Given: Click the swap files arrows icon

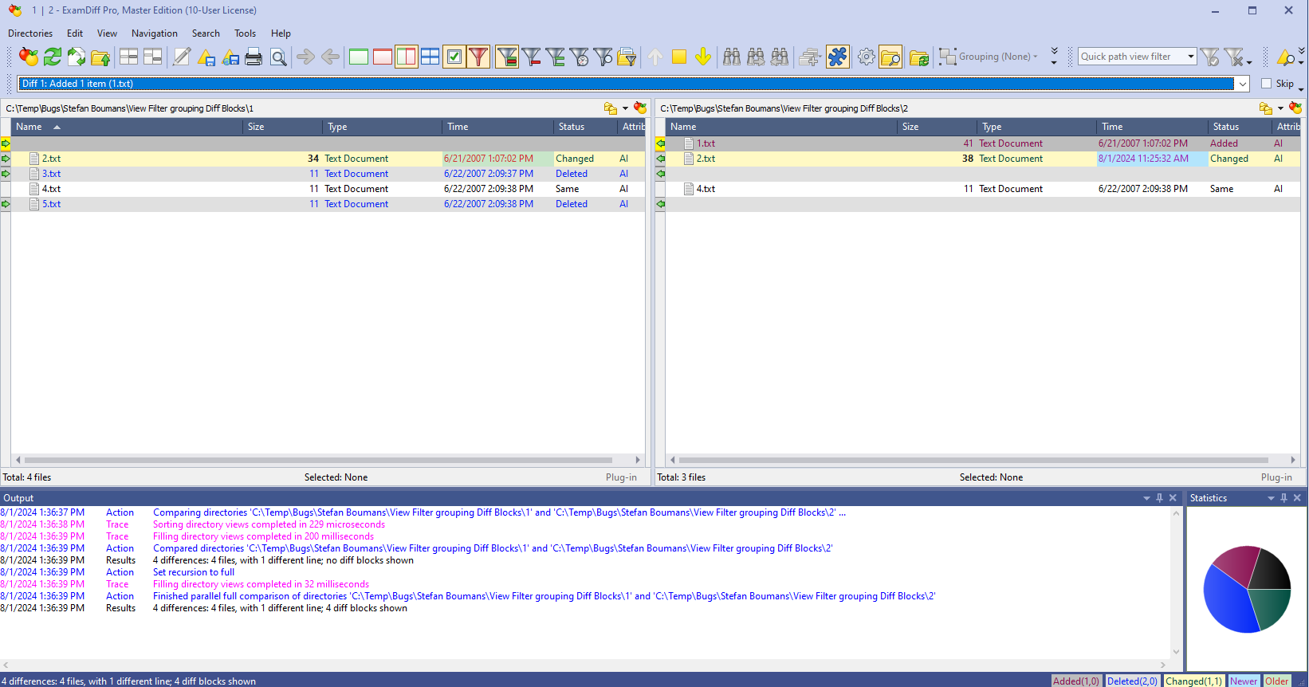Looking at the screenshot, I should pyautogui.click(x=77, y=57).
